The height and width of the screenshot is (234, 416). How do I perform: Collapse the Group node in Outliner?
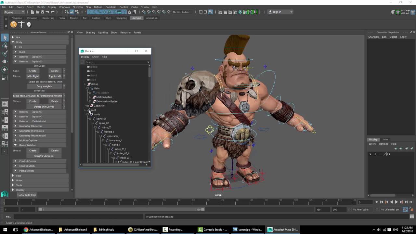(85, 84)
